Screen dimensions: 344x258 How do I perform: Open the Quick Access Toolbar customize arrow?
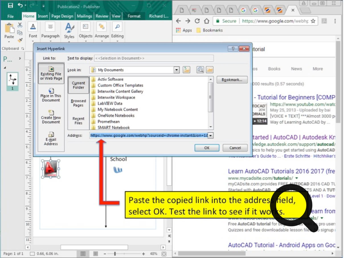coord(43,5)
